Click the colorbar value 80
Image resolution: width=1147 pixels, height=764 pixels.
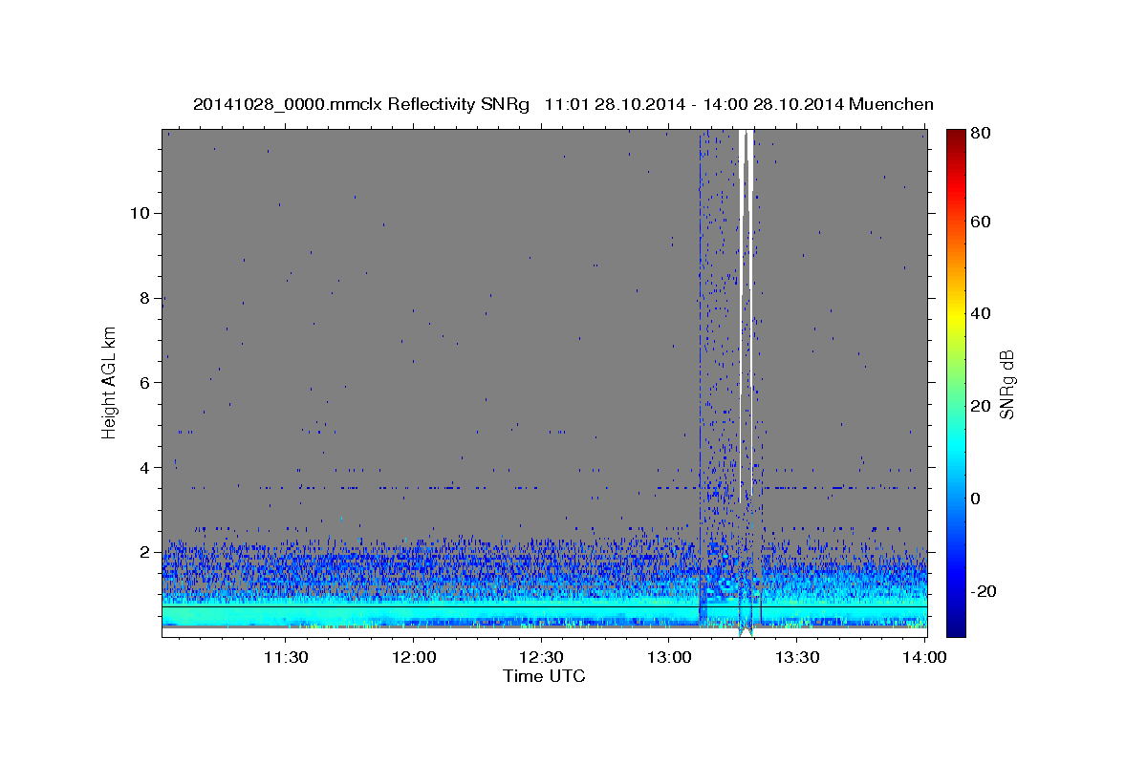[x=980, y=134]
